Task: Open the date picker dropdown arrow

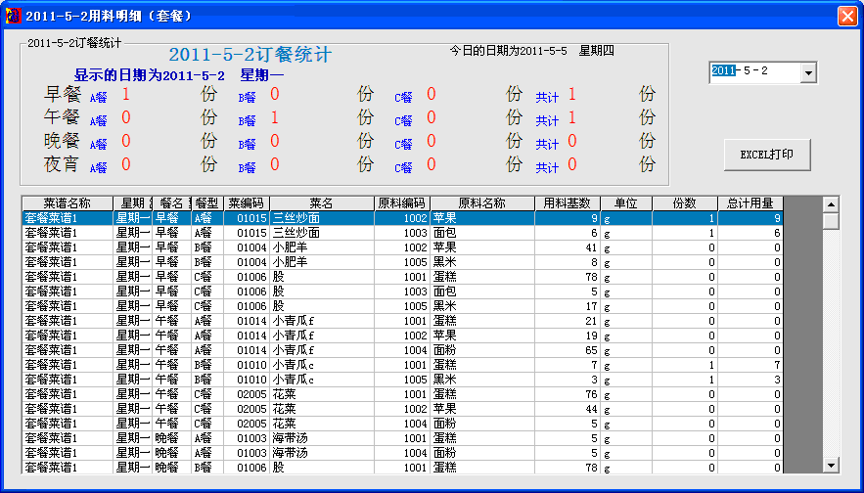Action: (808, 72)
